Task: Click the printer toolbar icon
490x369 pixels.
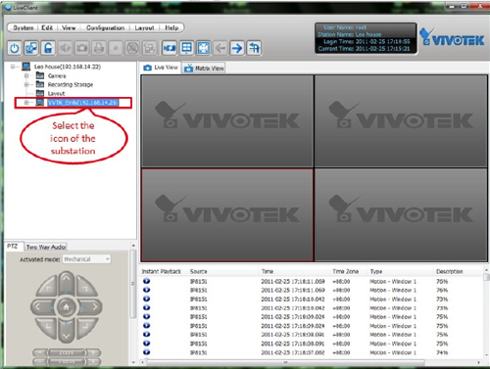Action: coord(99,48)
